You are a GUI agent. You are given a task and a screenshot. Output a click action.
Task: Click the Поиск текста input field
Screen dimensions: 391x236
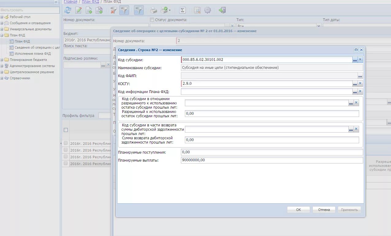[87, 51]
